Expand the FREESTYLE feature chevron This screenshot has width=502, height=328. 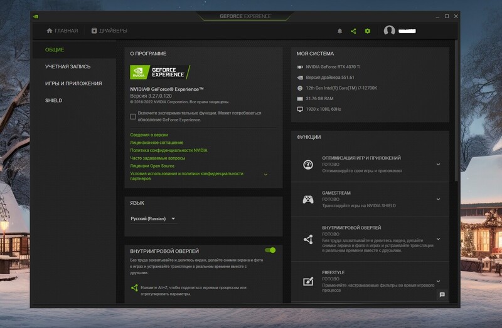tap(438, 282)
